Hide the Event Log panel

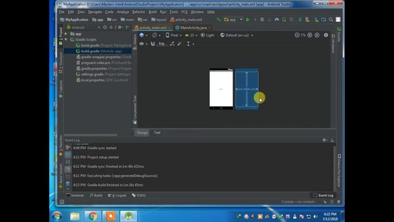(332, 140)
